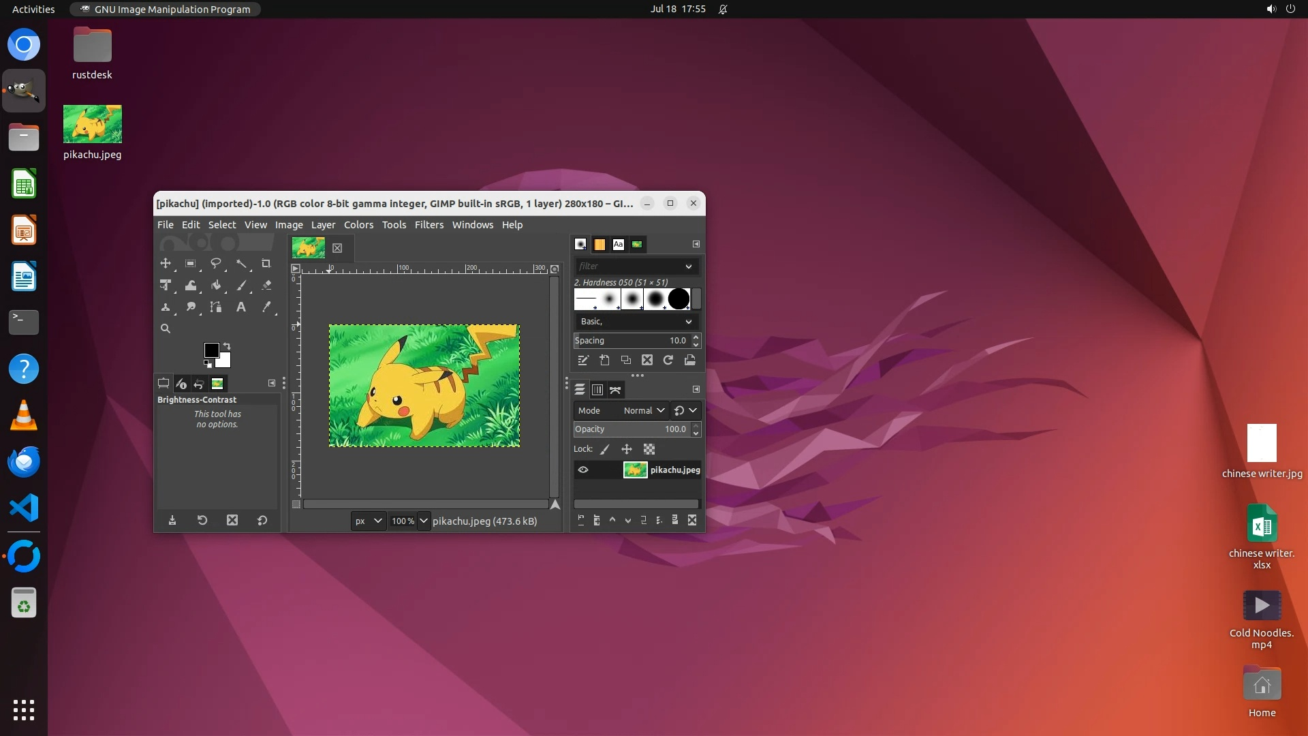Pick the Bucket Fill tool
The width and height of the screenshot is (1308, 736).
216,286
